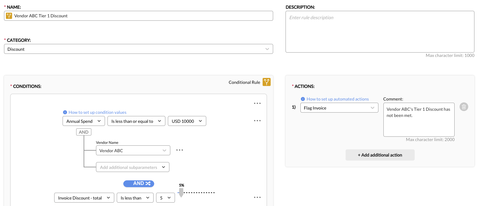This screenshot has width=480, height=206.
Task: Delete the Flag Invoice action with trash icon
Action: (x=464, y=107)
